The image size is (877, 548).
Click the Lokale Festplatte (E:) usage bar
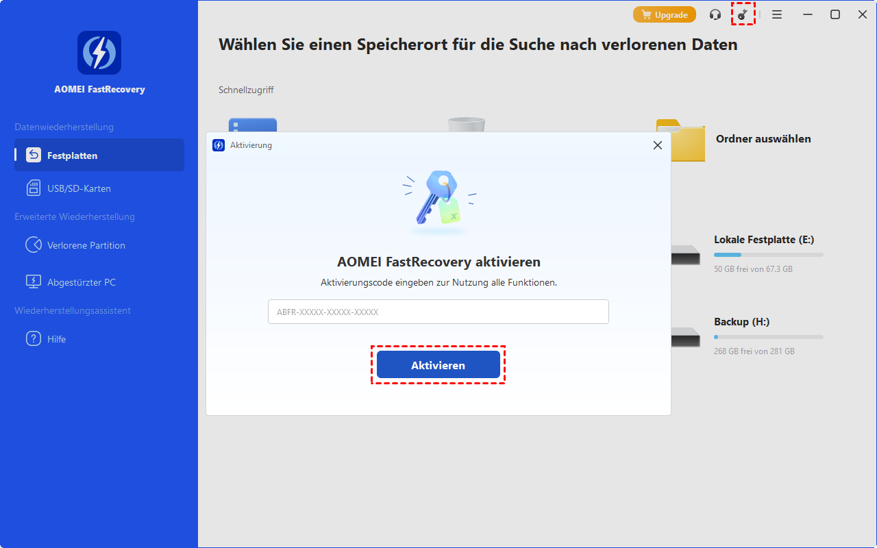tap(769, 255)
